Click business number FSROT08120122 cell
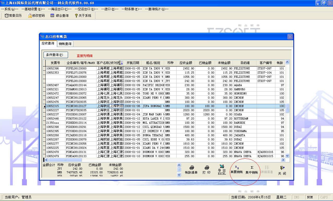The image size is (333, 201). pyautogui.click(x=81, y=119)
